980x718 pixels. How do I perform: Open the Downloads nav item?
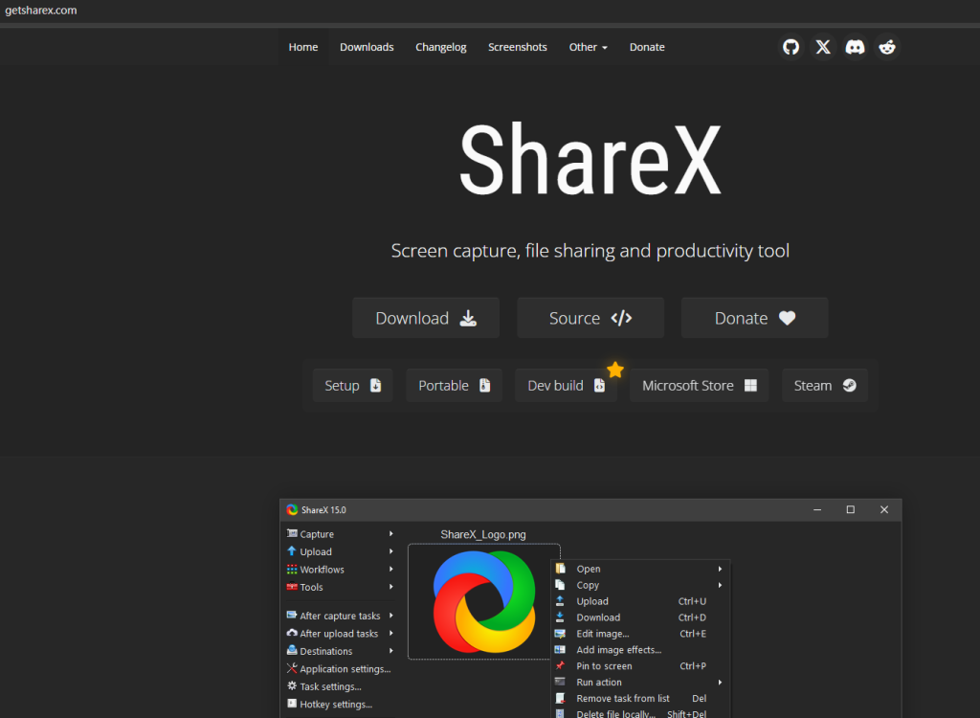367,47
